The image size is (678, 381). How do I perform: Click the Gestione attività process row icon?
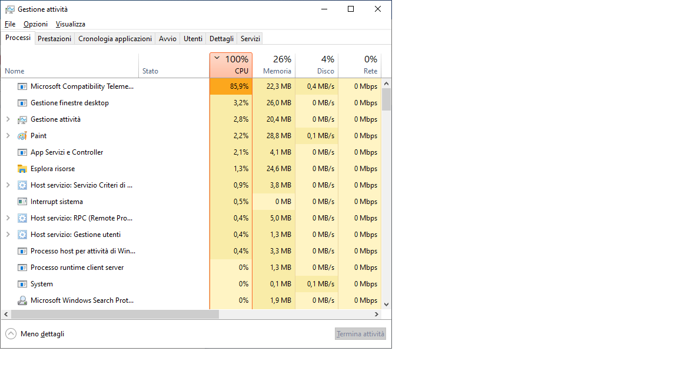point(22,119)
